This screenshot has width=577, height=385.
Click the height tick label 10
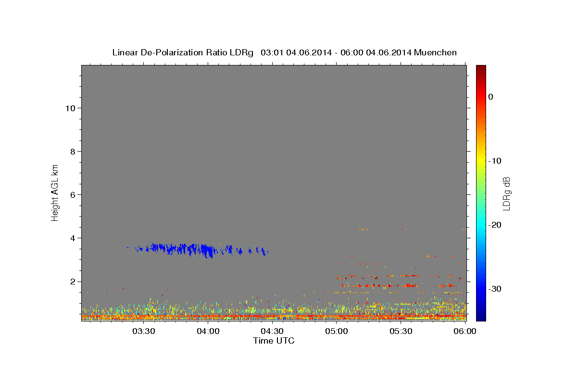coord(70,108)
